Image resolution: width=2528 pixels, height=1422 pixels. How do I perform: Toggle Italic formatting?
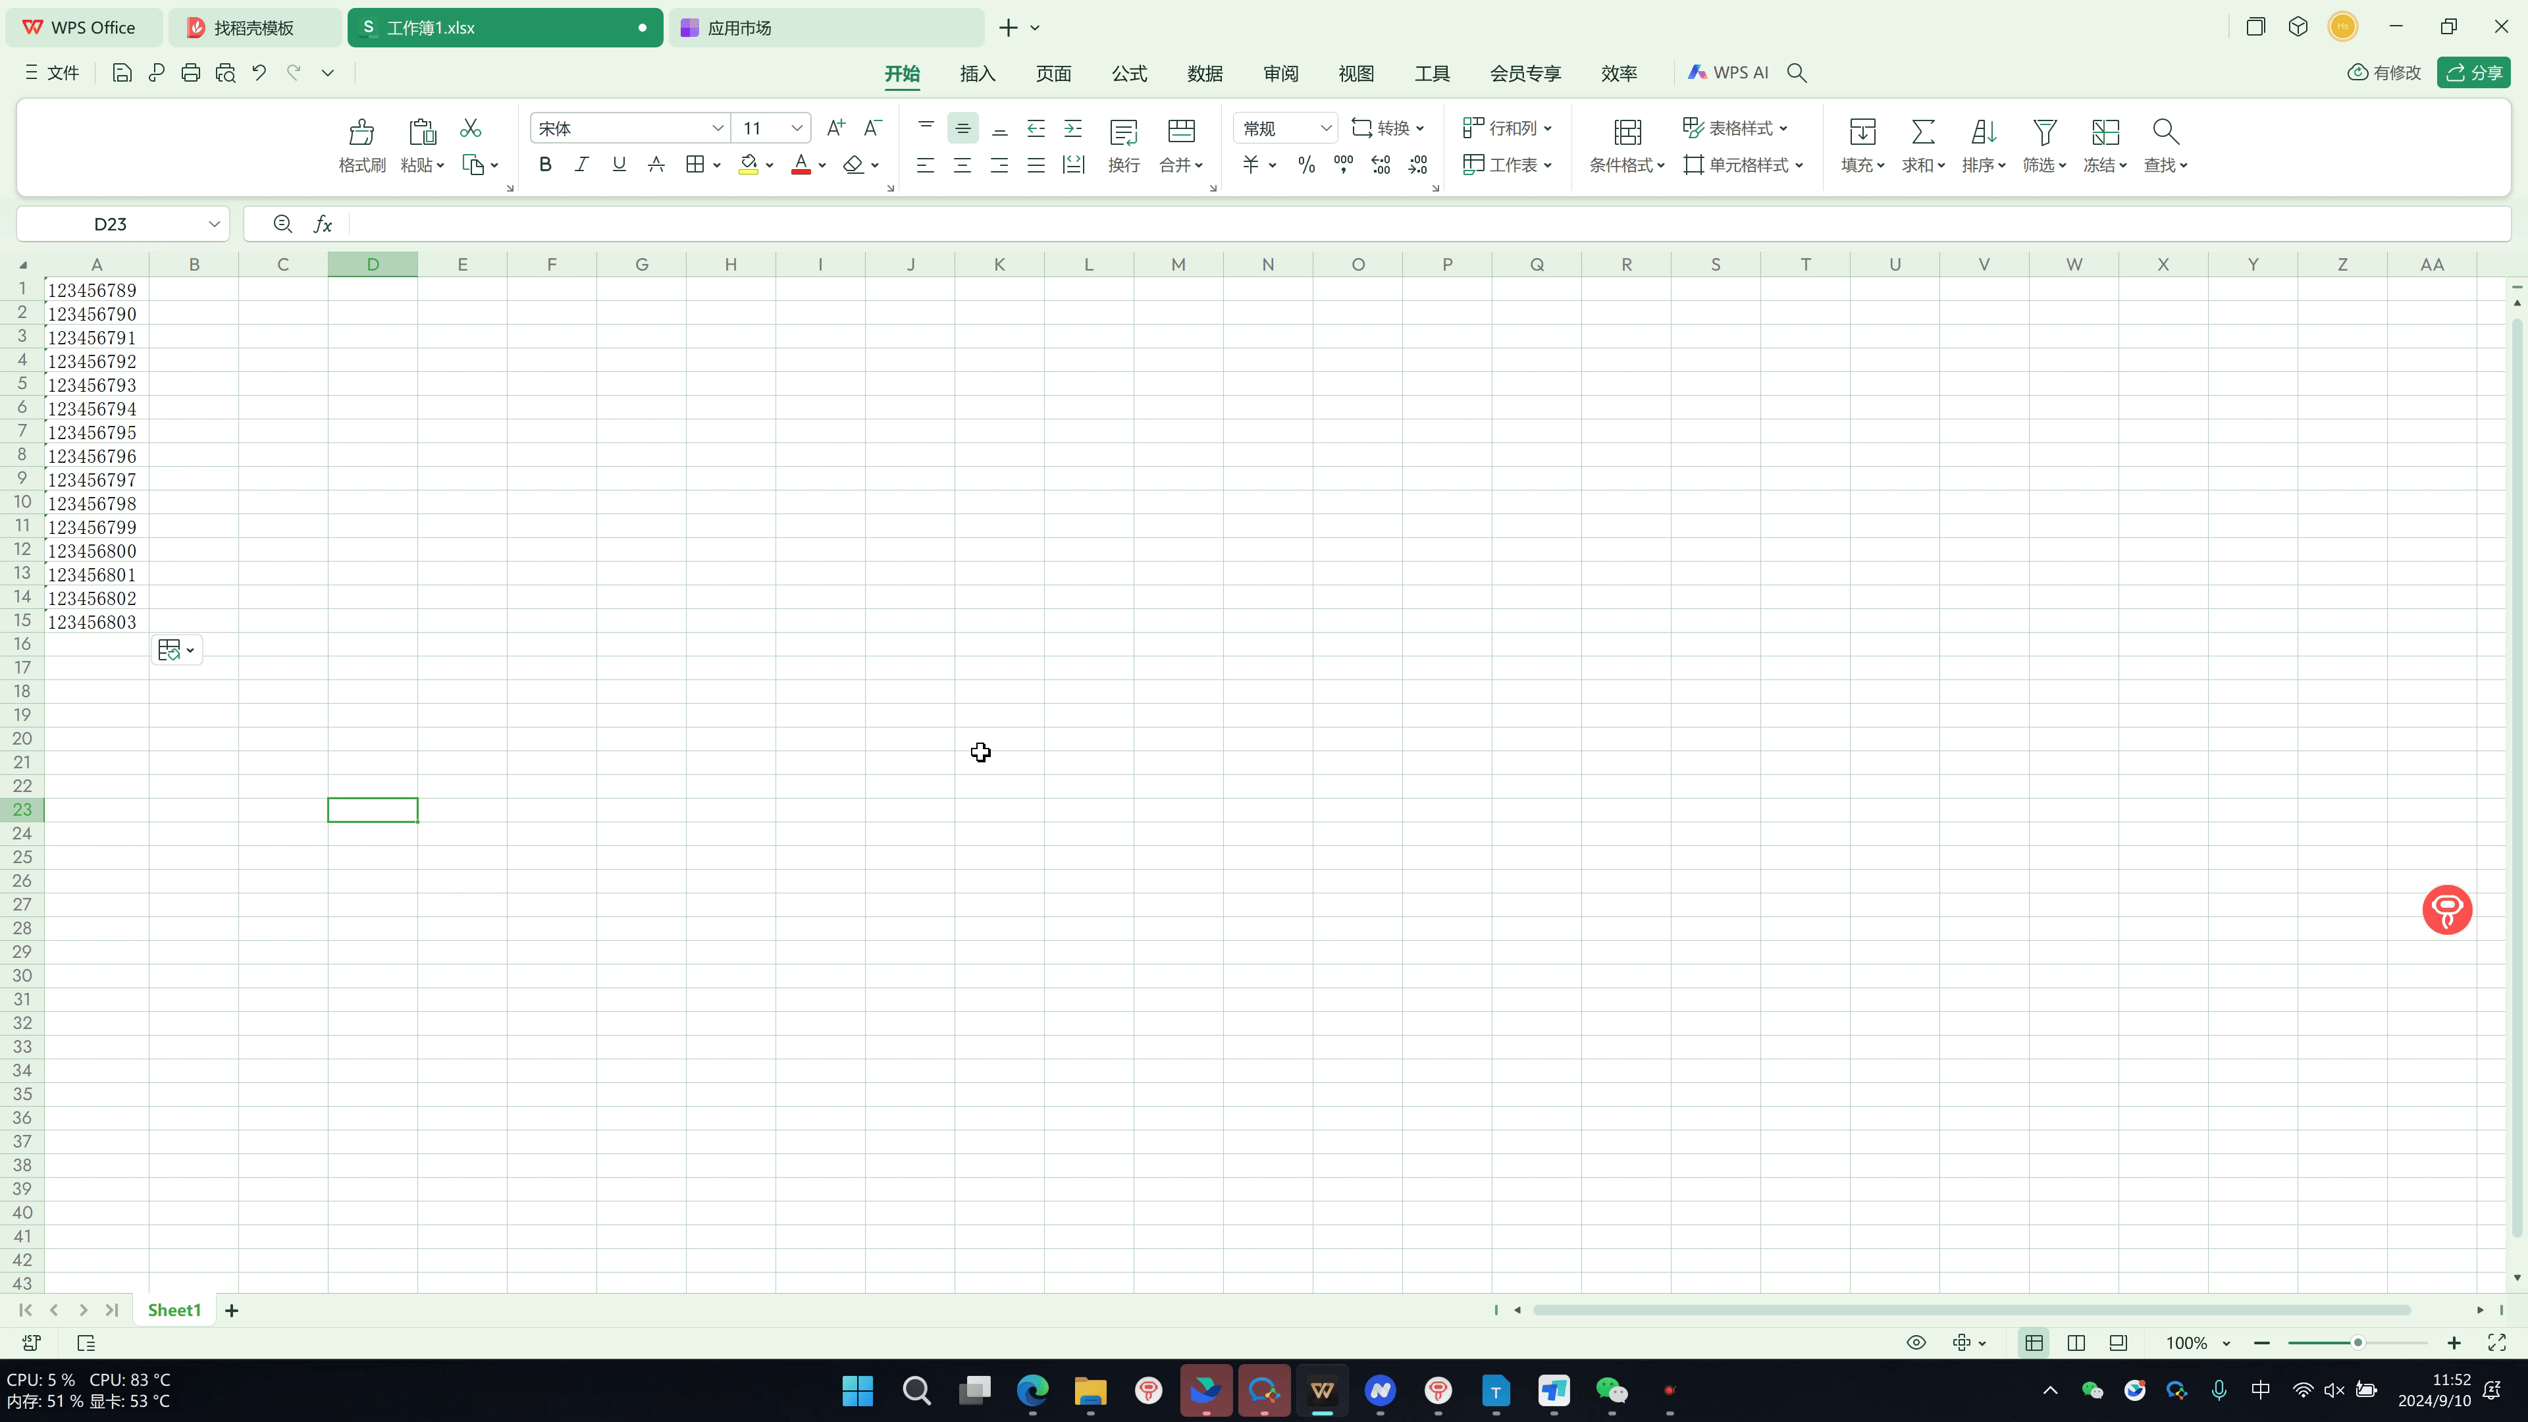click(x=582, y=165)
